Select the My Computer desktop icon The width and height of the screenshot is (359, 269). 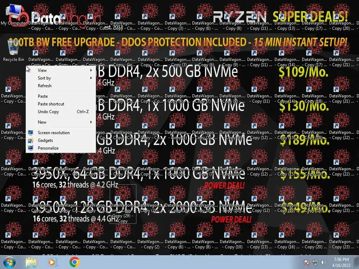14,15
